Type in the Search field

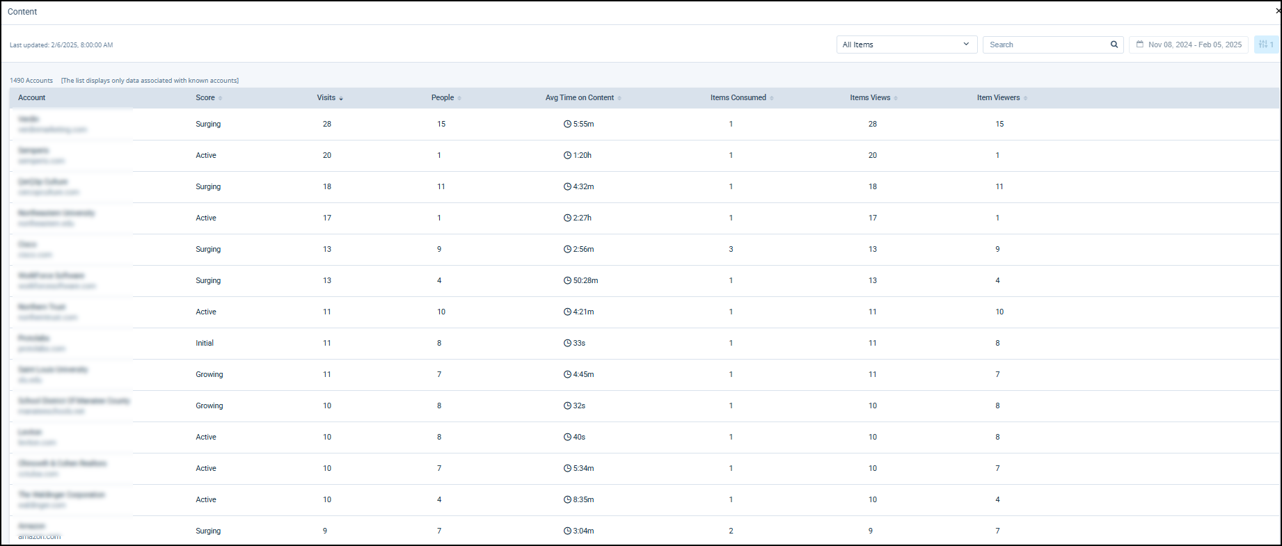coord(1045,45)
